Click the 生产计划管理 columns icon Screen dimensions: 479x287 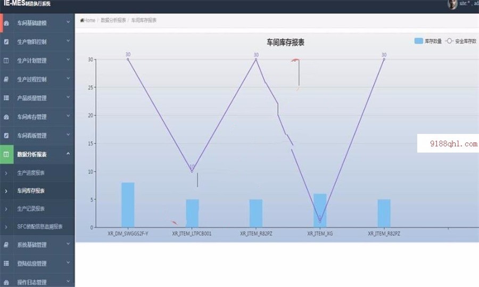(x=6, y=61)
